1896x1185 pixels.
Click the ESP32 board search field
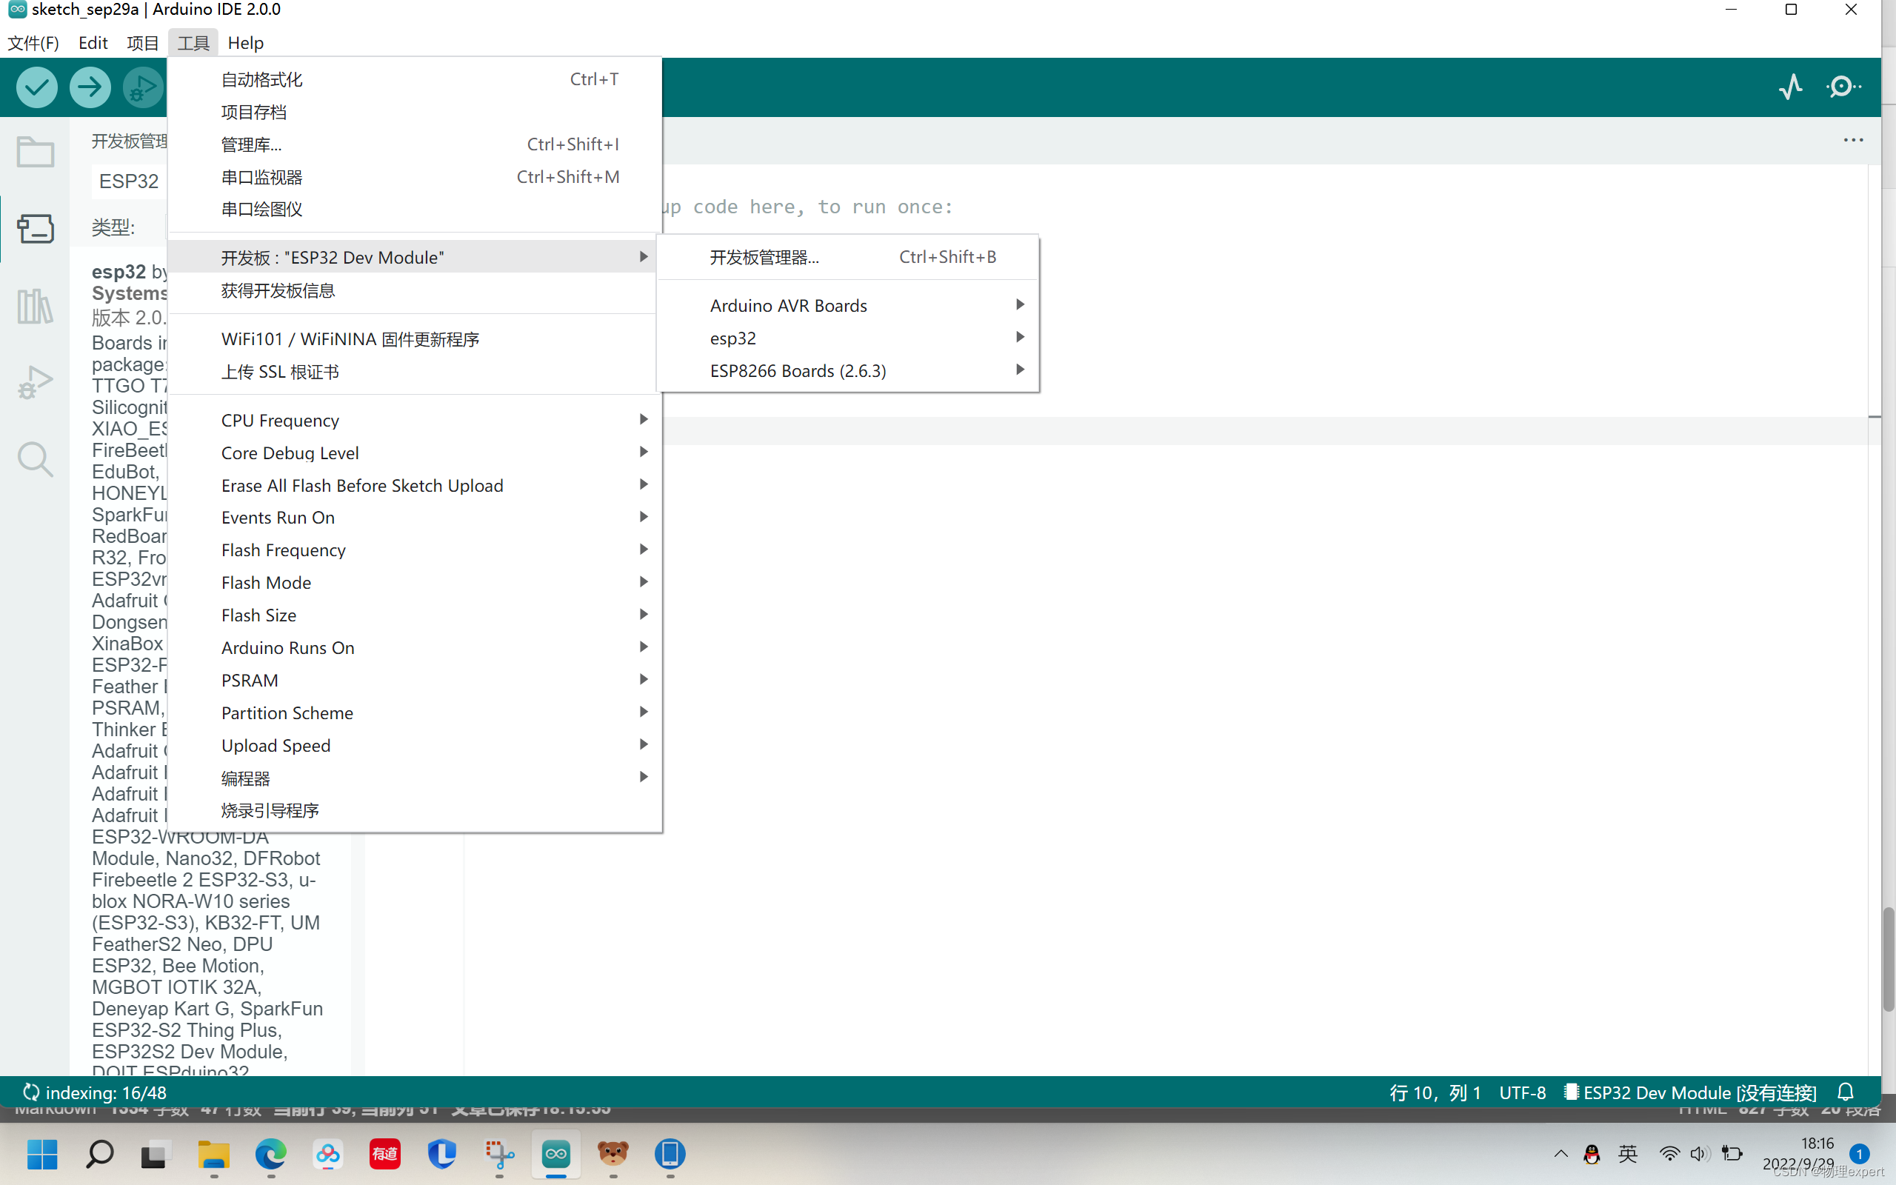(x=130, y=181)
